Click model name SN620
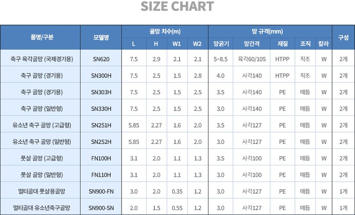 [x=101, y=59]
